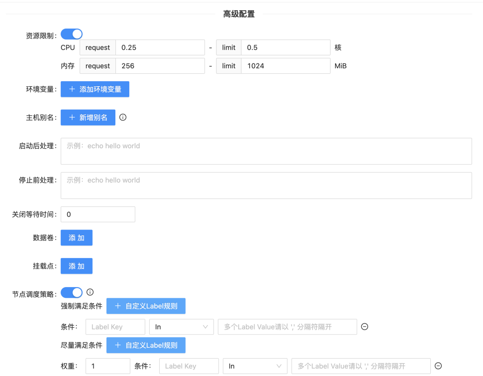Add a 挂载点 with 添加 button
This screenshot has height=376, width=483.
tap(76, 266)
